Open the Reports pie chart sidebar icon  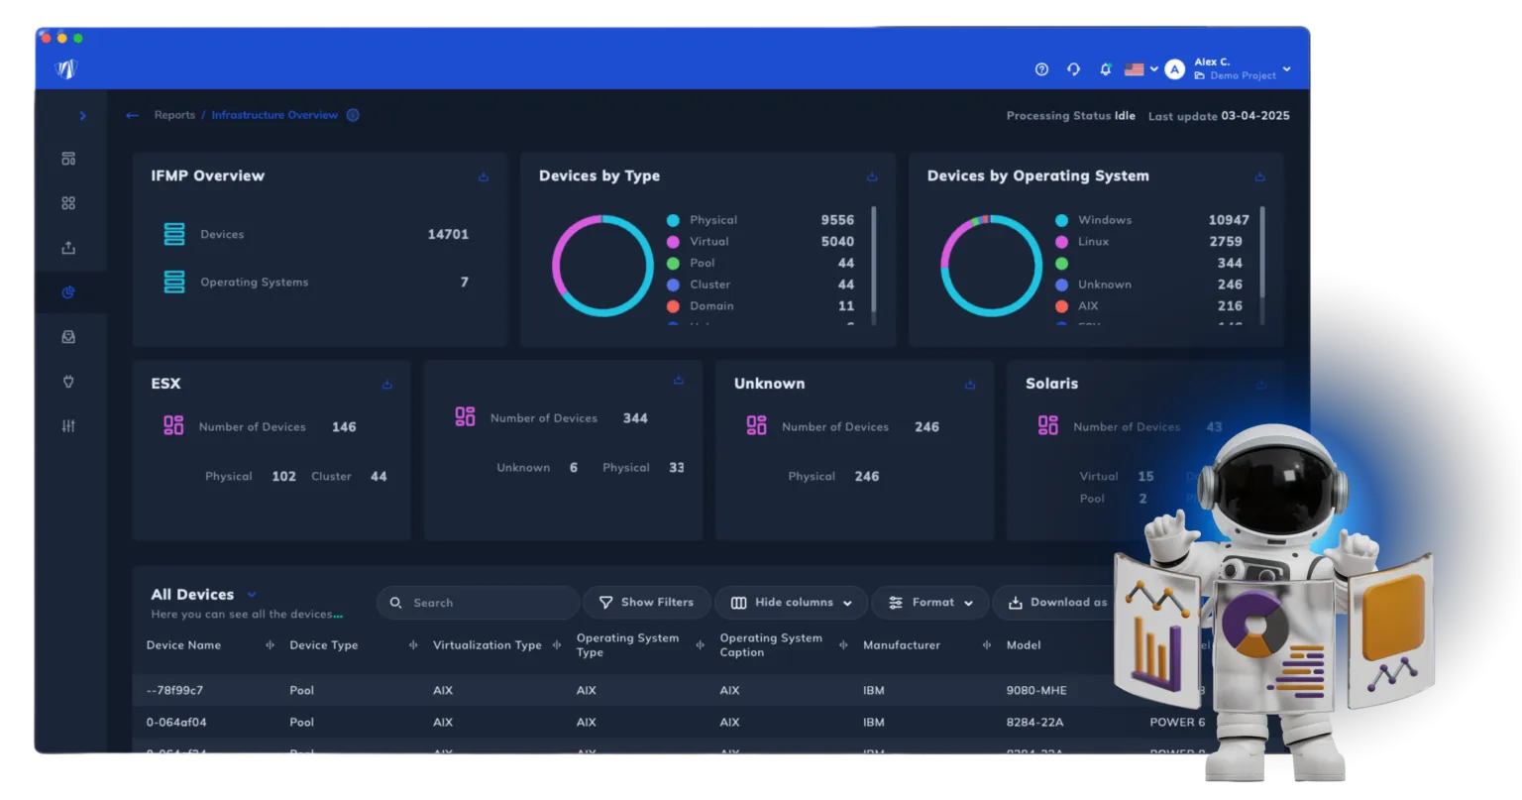tap(68, 292)
